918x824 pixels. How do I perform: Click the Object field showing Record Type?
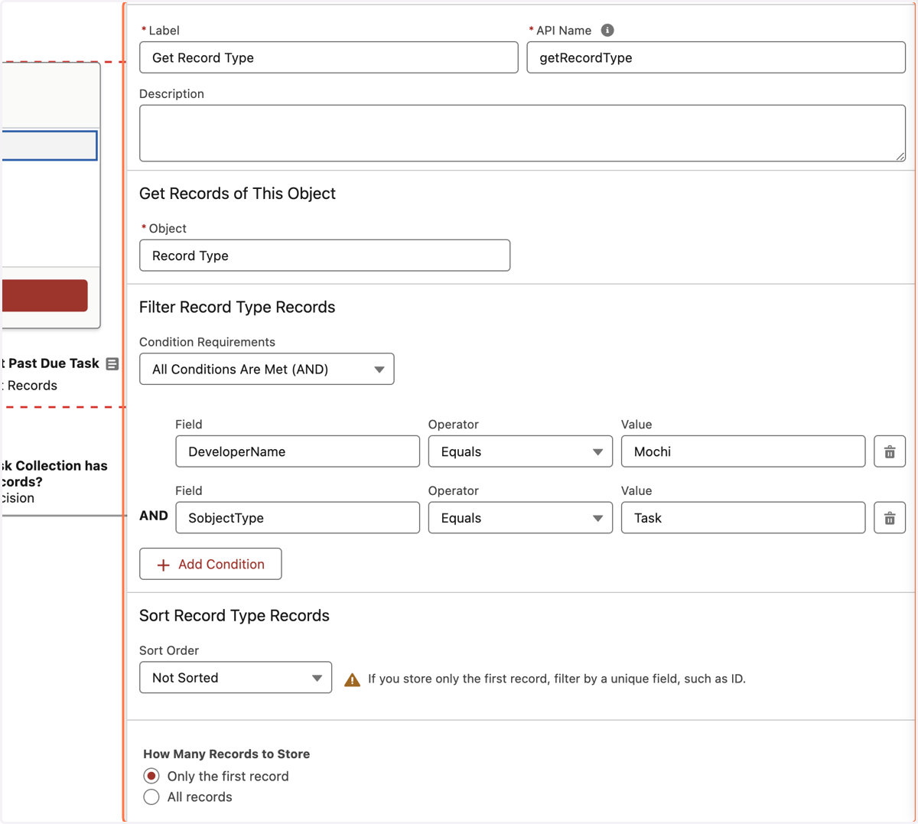[325, 256]
